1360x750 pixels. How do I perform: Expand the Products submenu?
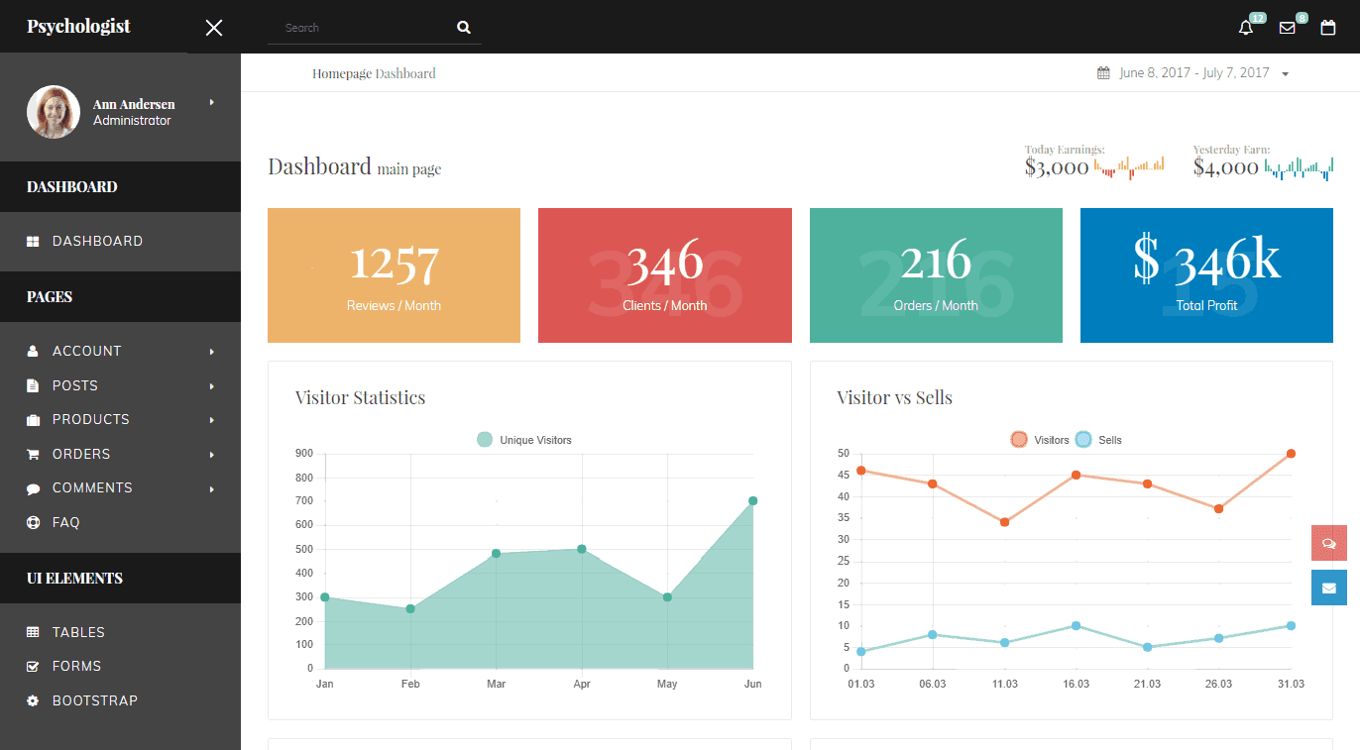click(x=90, y=419)
